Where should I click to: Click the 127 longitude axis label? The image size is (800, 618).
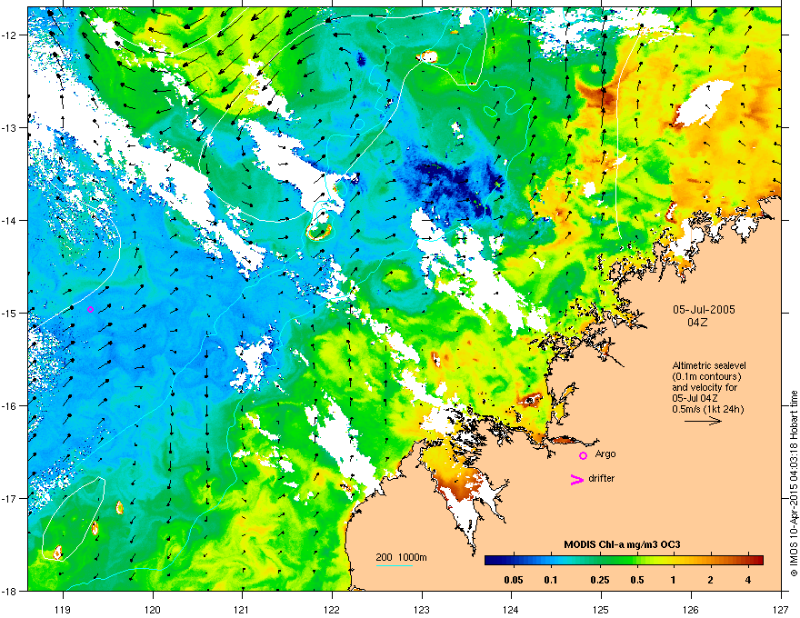[x=781, y=609]
